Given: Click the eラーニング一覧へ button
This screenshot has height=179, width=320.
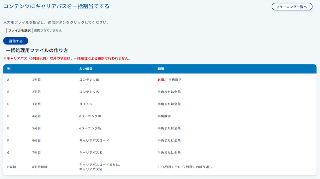Looking at the screenshot, I should point(292,7).
